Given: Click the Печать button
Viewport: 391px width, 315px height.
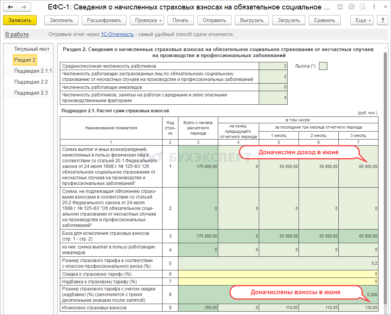Looking at the screenshot, I should click(x=181, y=20).
